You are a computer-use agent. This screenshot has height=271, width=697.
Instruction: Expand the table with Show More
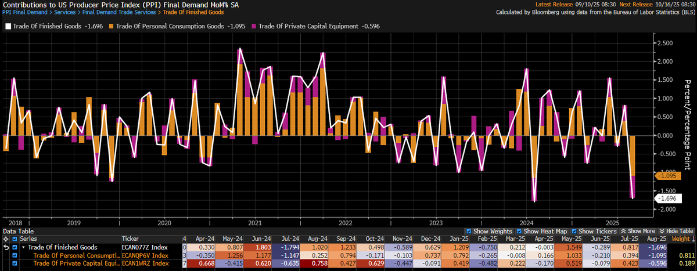point(638,231)
